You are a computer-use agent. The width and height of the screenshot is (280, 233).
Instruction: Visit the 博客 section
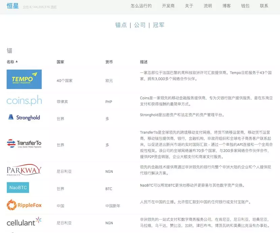pos(226,6)
